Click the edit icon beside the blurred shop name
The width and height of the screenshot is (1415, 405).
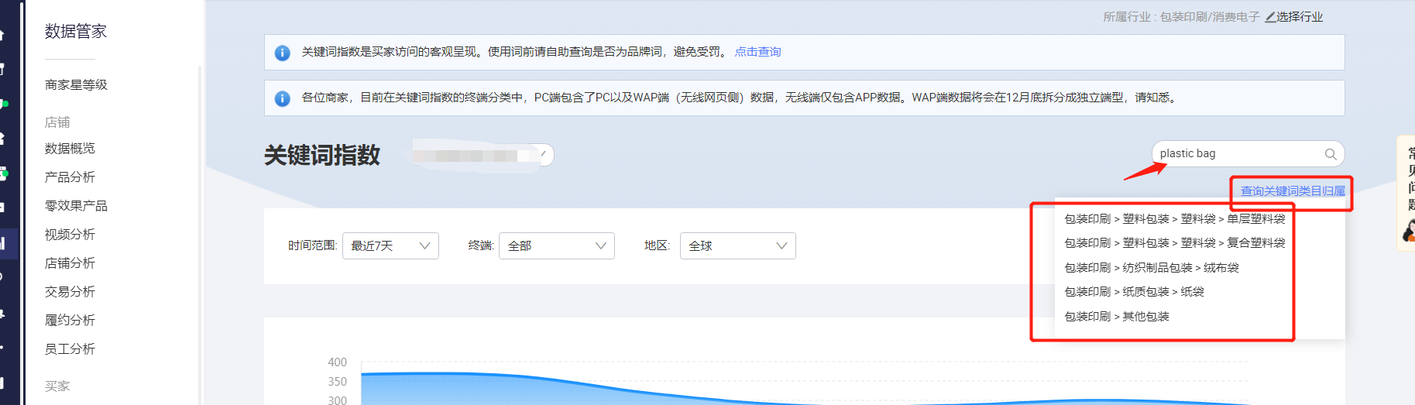coord(544,155)
